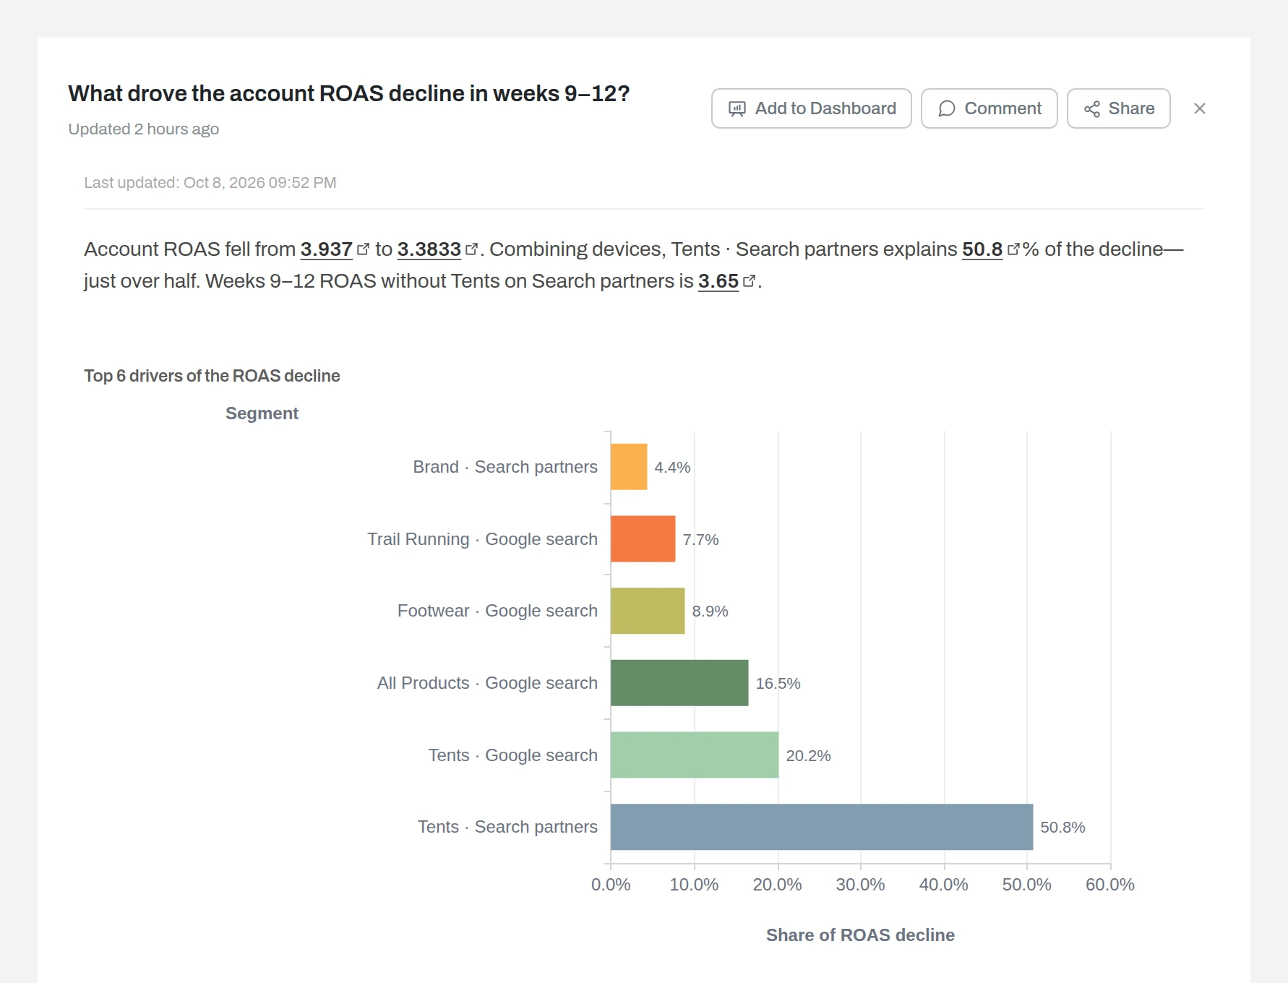Click the 'Segment' axis title

(x=262, y=413)
